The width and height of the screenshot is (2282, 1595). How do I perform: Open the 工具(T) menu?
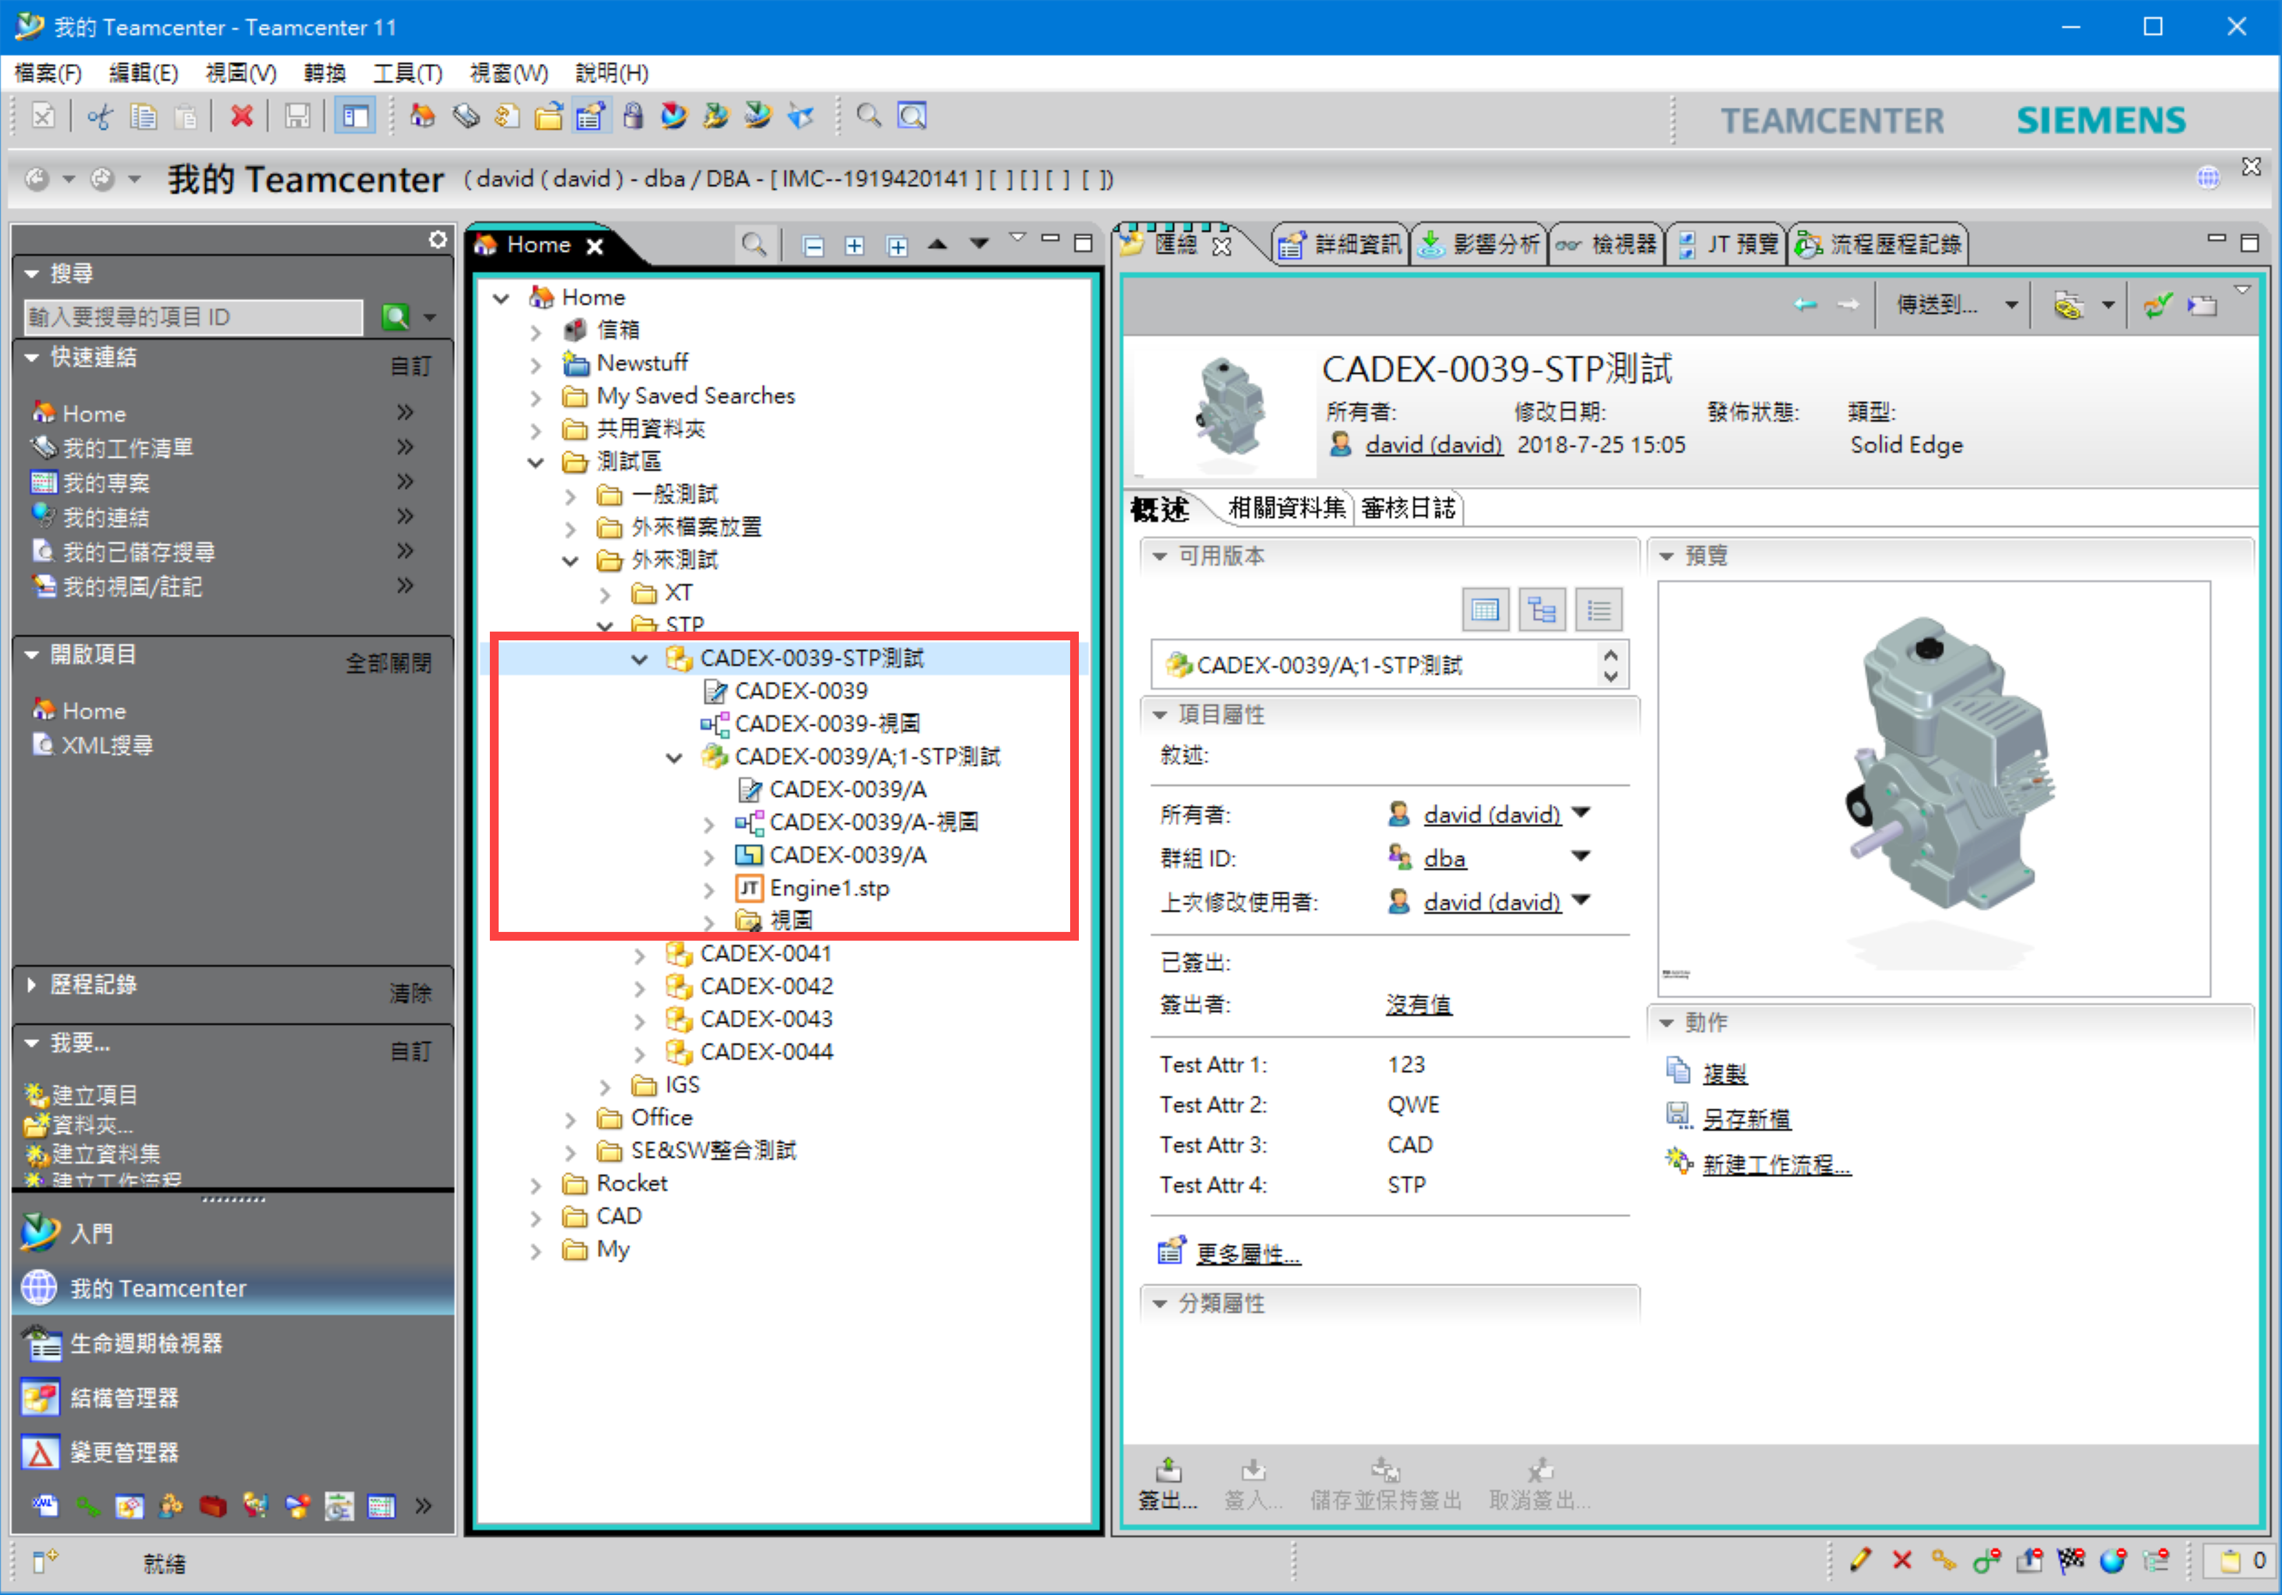(408, 72)
